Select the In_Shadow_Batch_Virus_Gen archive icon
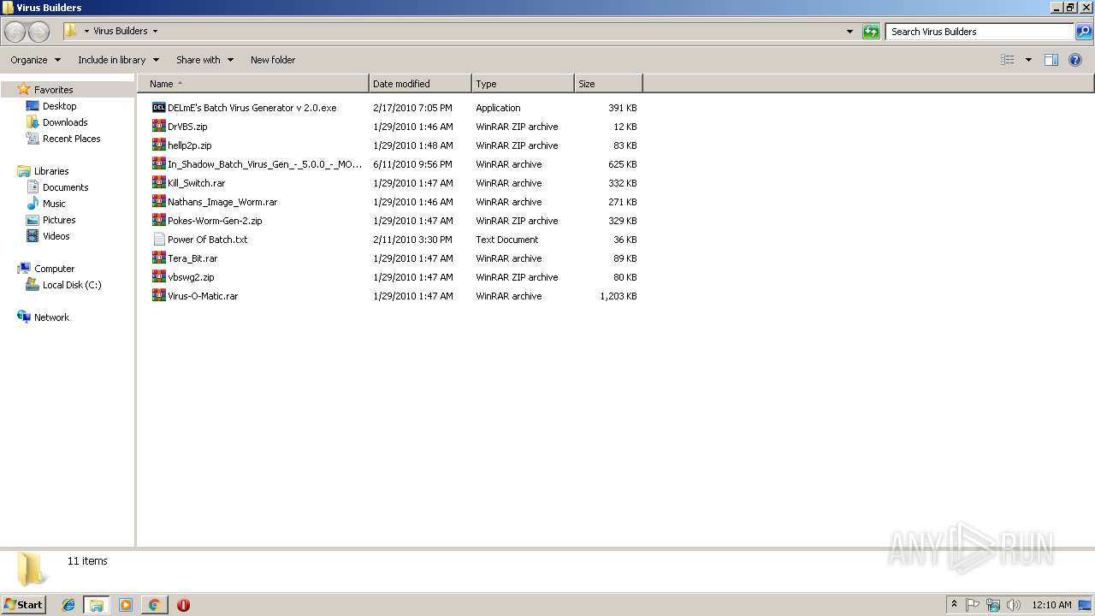The height and width of the screenshot is (616, 1095). (x=159, y=164)
